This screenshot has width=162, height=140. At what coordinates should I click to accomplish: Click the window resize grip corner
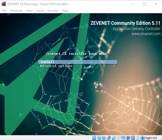pyautogui.click(x=160, y=138)
